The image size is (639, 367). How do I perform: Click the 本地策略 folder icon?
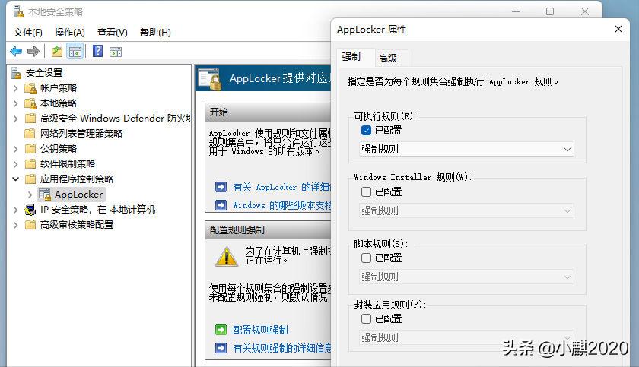point(30,103)
